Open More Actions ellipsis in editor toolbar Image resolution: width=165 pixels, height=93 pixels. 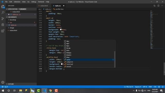click(162, 6)
